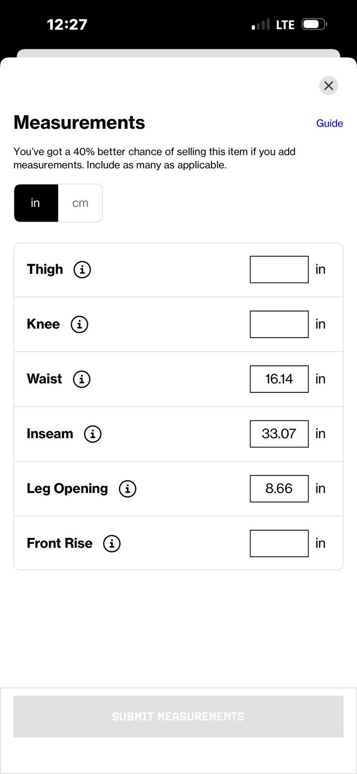The image size is (357, 774).
Task: View Front Rise info icon
Action: click(112, 544)
